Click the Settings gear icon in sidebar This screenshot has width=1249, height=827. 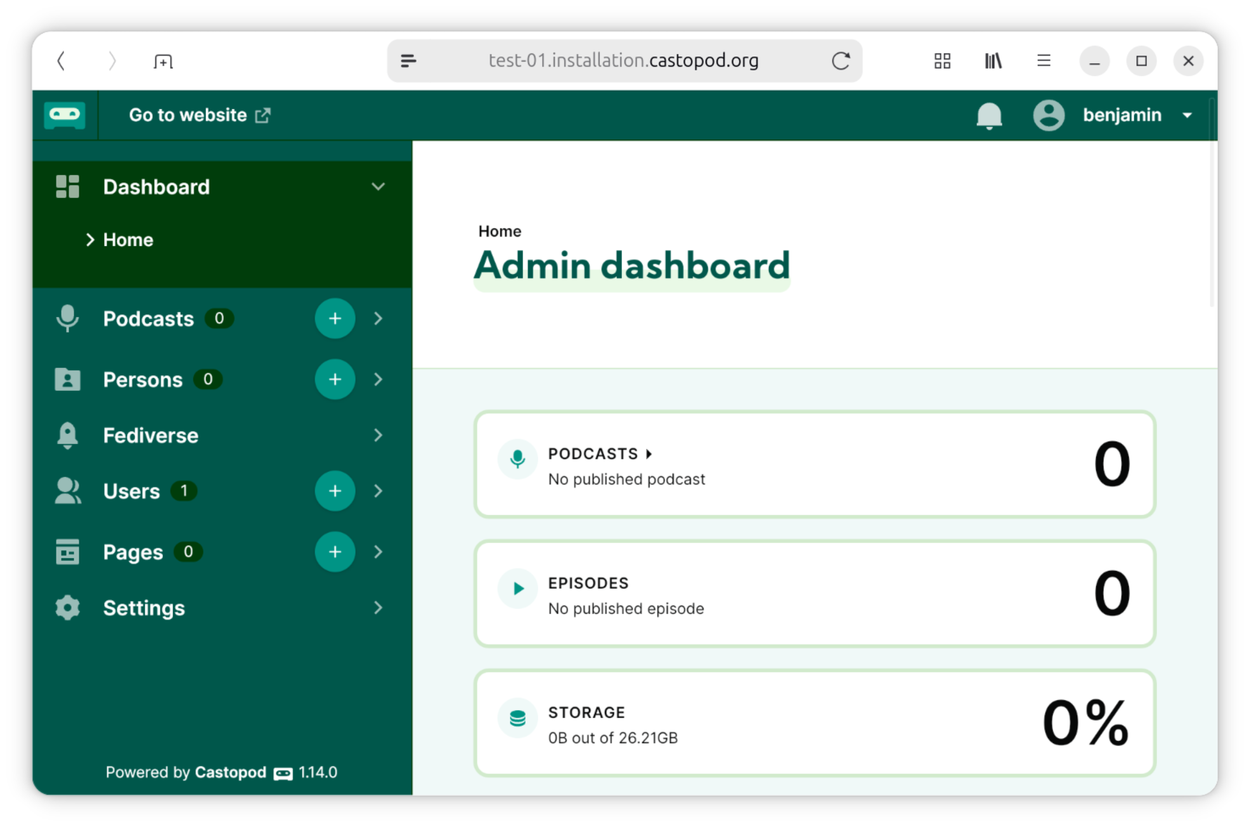67,608
